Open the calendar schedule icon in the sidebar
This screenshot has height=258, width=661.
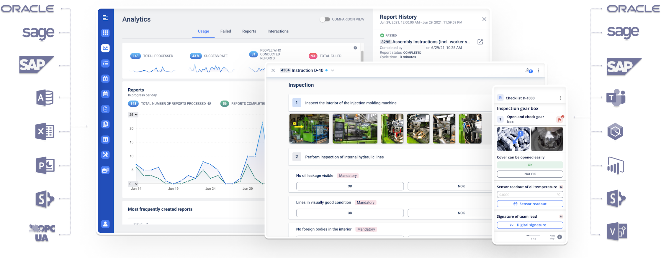coord(105,94)
